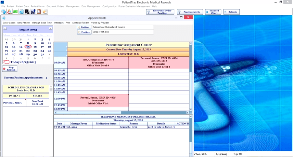Open the File menu
This screenshot has height=157, width=293.
tap(3, 6)
